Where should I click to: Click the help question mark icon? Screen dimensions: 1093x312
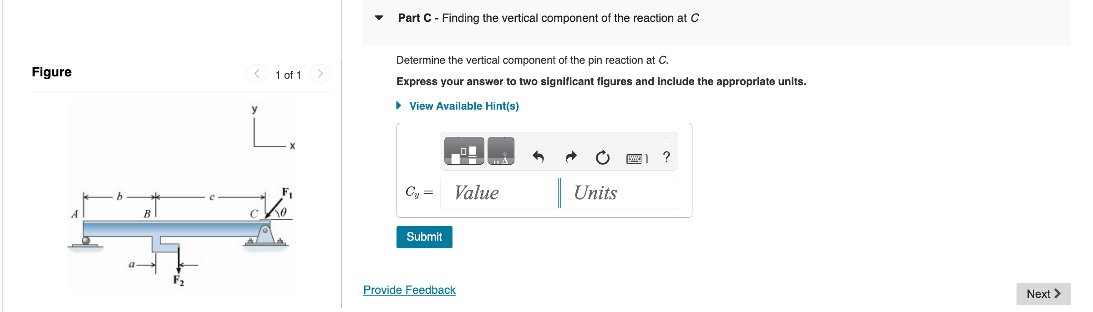point(666,157)
